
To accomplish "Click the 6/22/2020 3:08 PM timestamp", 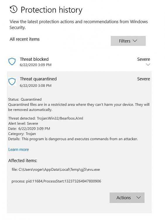I will point(36,86).
